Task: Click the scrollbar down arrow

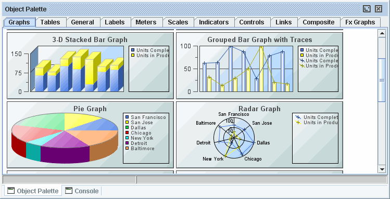Action: pyautogui.click(x=382, y=169)
